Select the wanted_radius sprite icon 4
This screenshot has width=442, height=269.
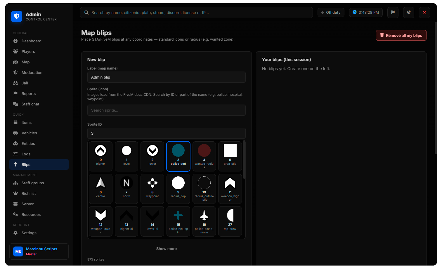pos(204,156)
